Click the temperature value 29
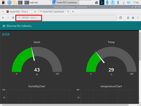141x106 pixels. [111, 70]
